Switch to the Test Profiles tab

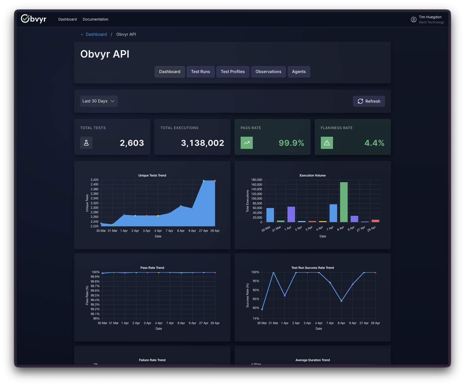233,72
